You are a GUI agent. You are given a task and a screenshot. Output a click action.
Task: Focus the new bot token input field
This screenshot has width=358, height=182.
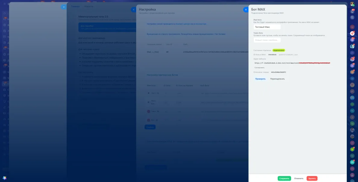coord(267,40)
